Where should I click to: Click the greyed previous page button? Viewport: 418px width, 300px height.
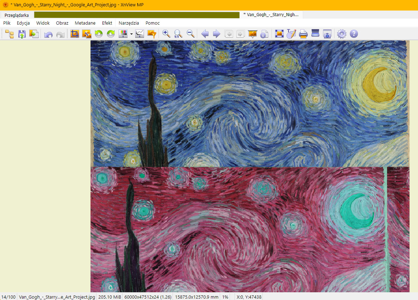229,34
